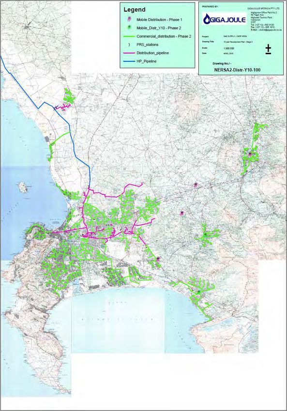This screenshot has width=287, height=411.
Task: Click the blue HP_Pipeline legend line
Action: click(129, 61)
